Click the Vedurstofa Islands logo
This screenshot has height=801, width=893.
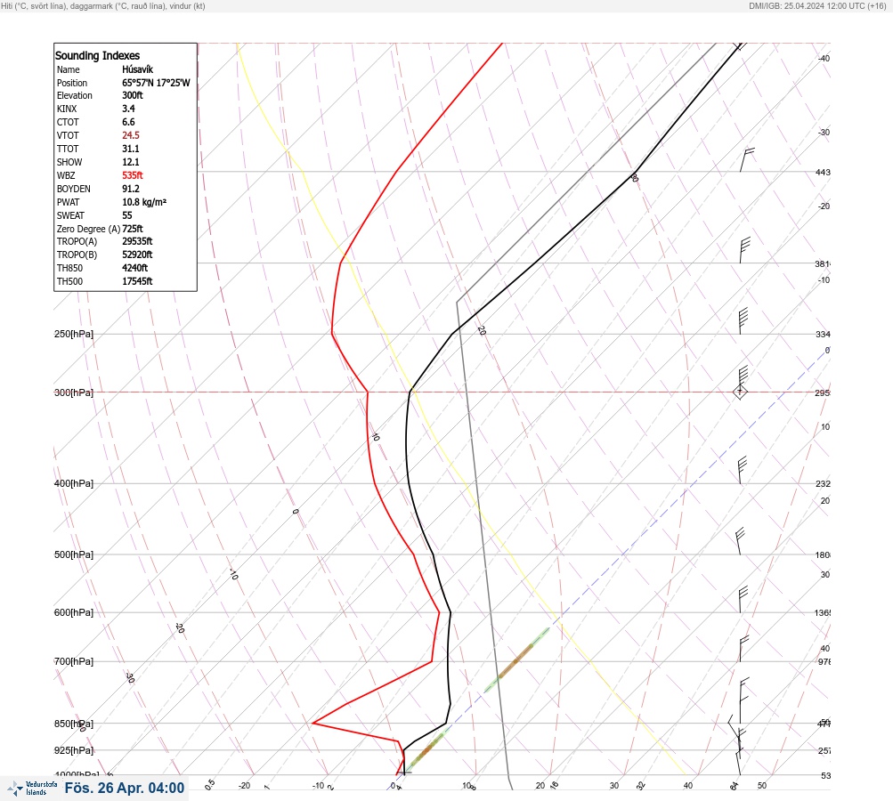(32, 789)
